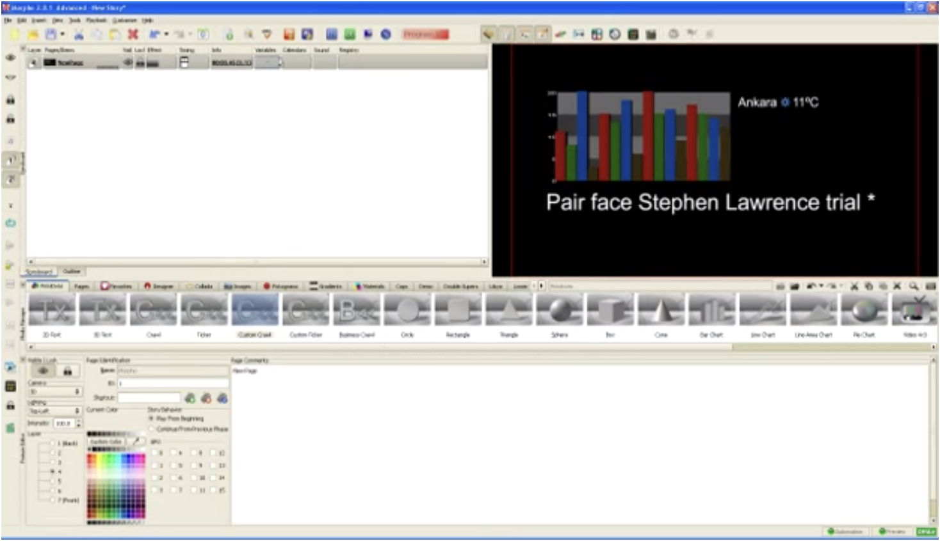940x541 pixels.
Task: Switch to the Gradients tab
Action: [x=326, y=286]
